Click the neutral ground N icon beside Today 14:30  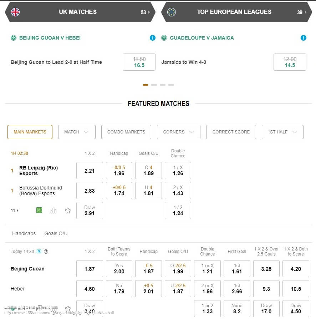39,251
